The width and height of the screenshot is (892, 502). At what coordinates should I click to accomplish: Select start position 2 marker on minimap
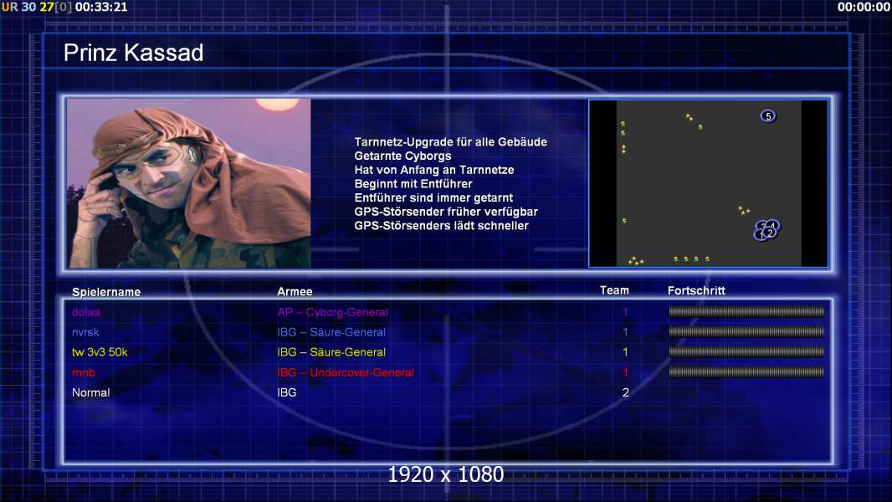(770, 233)
